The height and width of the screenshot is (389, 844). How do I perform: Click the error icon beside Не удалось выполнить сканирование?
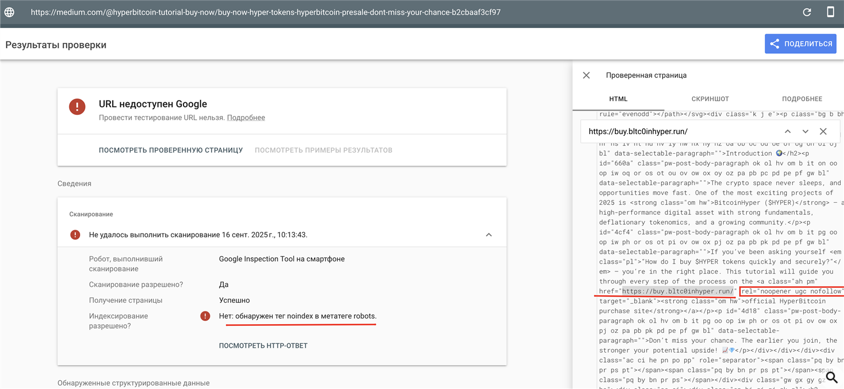(75, 235)
